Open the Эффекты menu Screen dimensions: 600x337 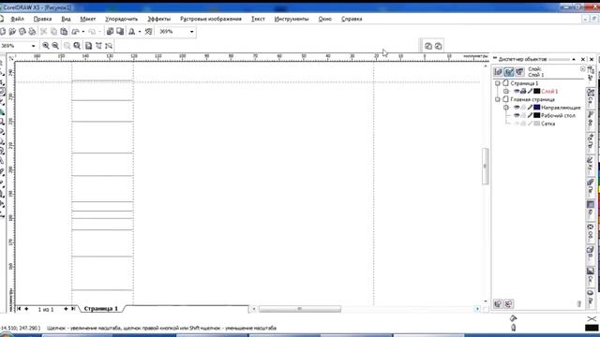[159, 19]
